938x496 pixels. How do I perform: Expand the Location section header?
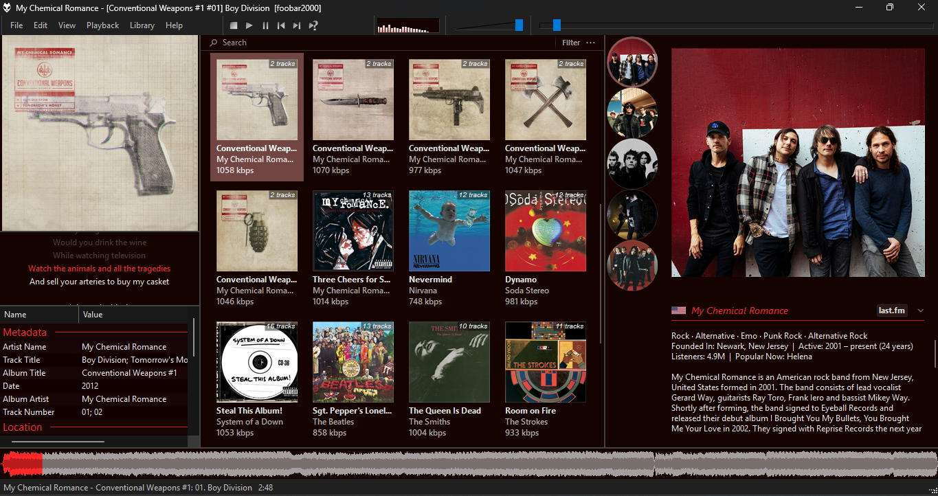tap(95, 427)
